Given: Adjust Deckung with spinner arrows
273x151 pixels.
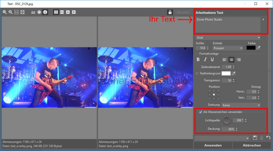Looking at the screenshot, I should pyautogui.click(x=236, y=129).
